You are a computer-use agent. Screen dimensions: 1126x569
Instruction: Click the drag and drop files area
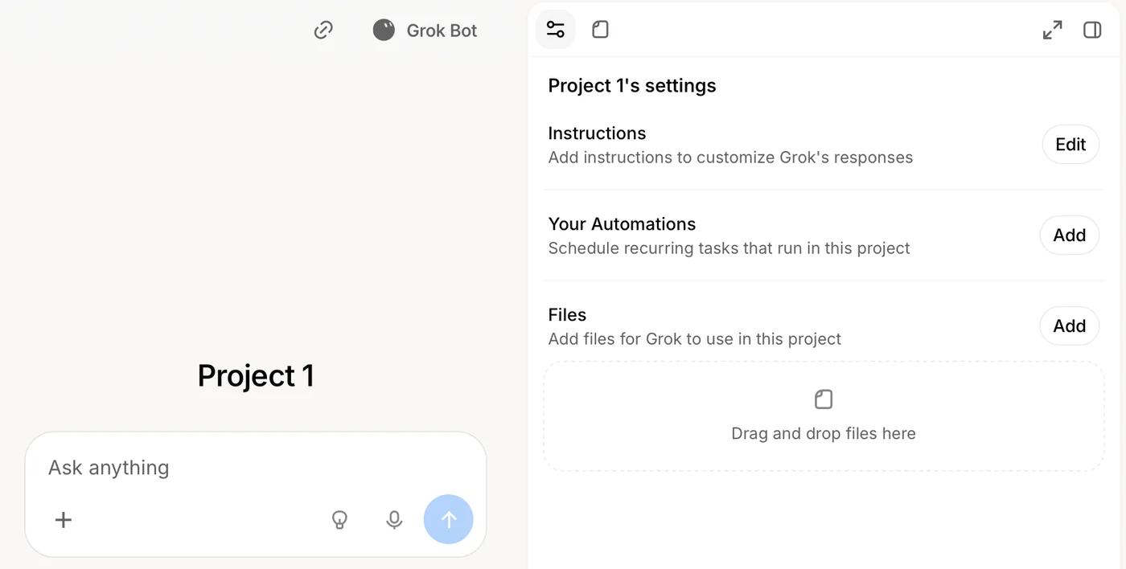point(824,416)
